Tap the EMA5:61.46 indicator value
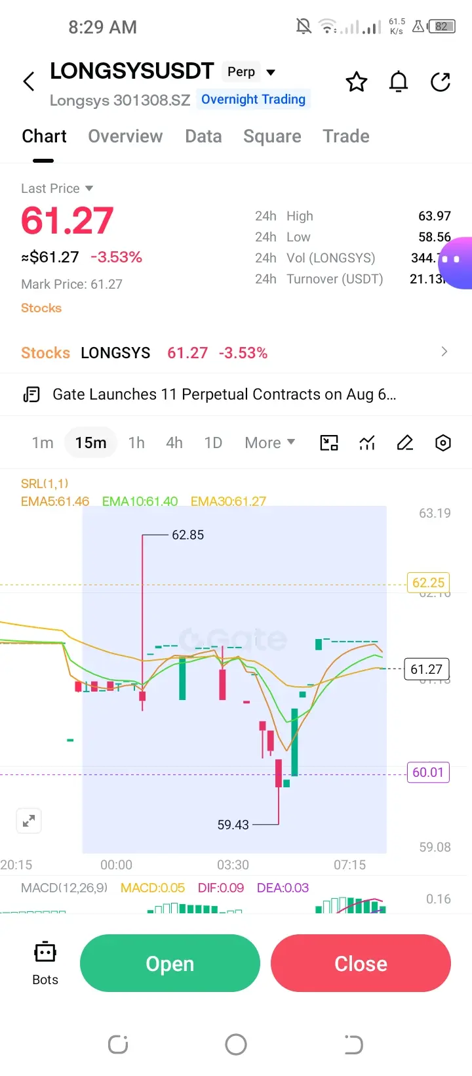This screenshot has width=472, height=1076. (x=55, y=501)
